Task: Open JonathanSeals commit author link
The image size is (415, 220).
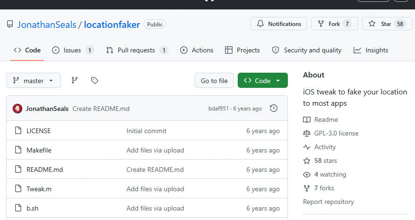Action: click(47, 109)
